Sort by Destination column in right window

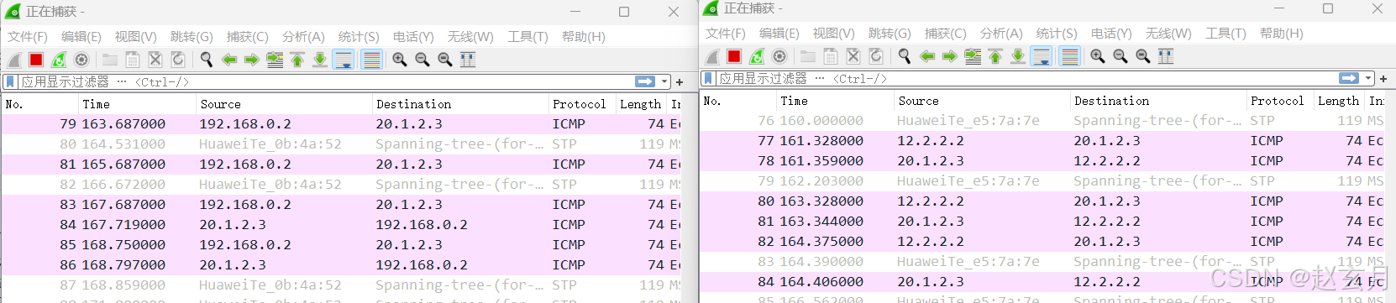click(1157, 101)
